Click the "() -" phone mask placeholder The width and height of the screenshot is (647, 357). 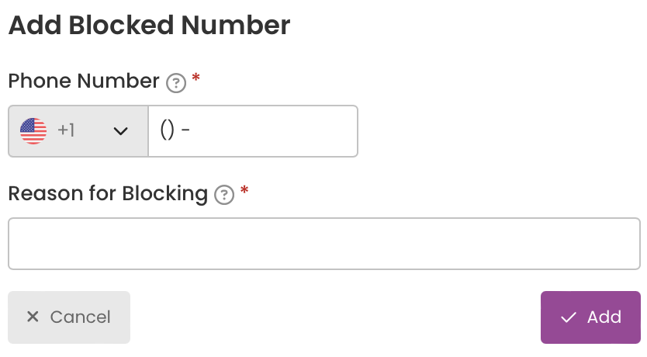175,130
